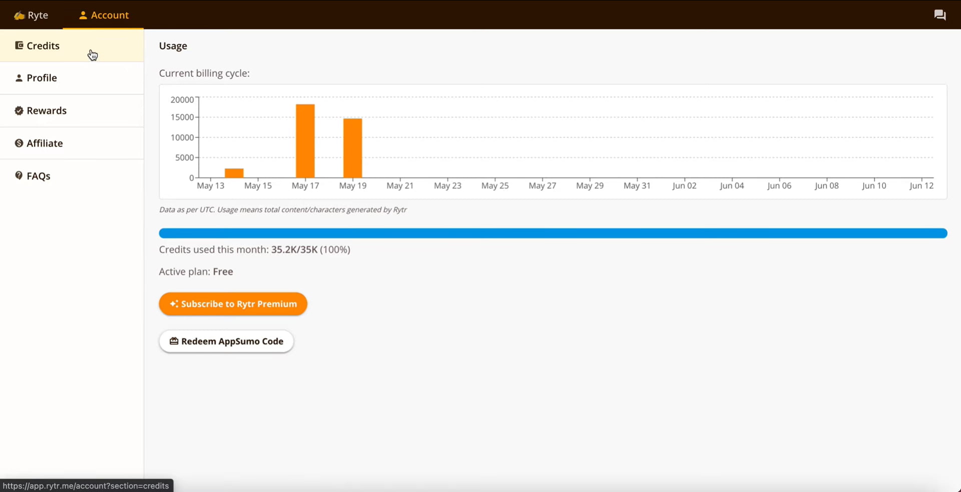961x492 pixels.
Task: Click the "Usage" section heading
Action: point(173,46)
